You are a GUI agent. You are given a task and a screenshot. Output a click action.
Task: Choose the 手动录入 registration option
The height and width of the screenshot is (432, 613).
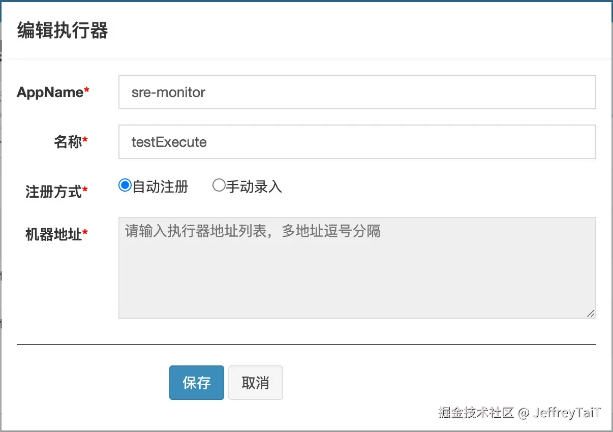pyautogui.click(x=219, y=186)
